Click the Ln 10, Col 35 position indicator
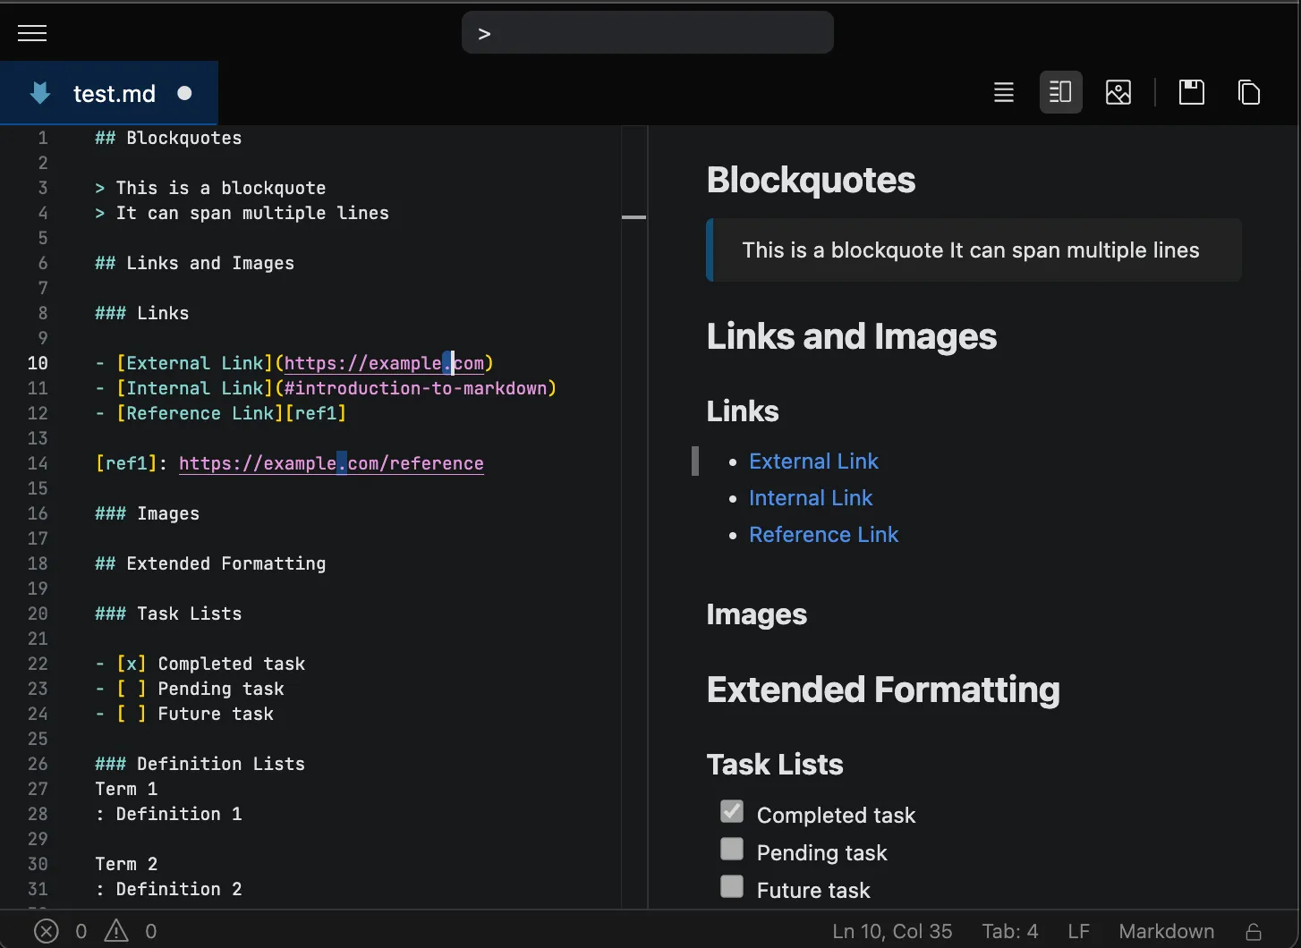 click(x=892, y=931)
